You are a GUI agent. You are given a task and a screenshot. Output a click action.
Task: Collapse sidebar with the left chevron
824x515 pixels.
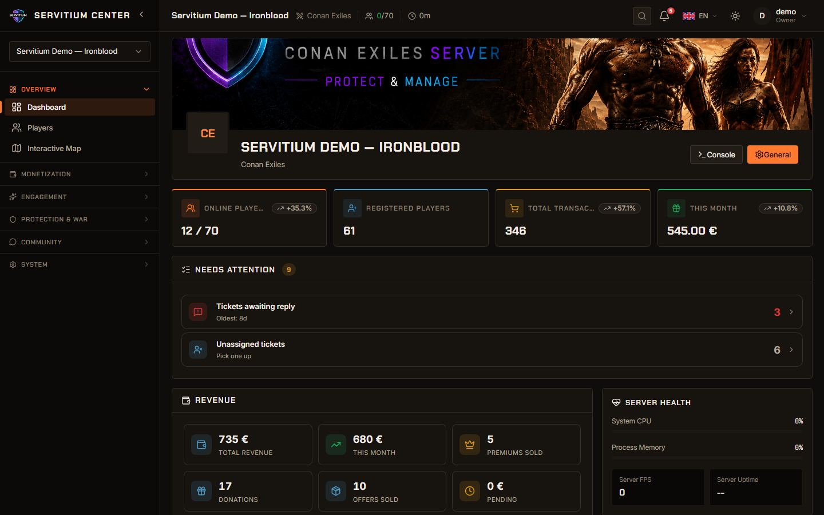coord(141,15)
